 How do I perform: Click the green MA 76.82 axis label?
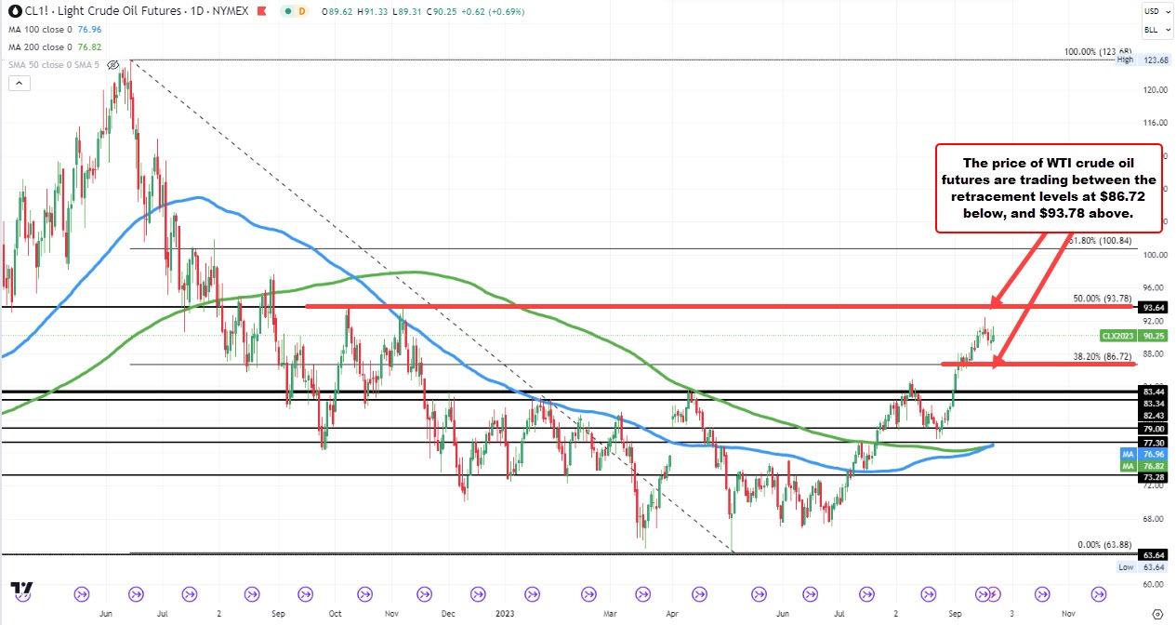click(x=1143, y=465)
